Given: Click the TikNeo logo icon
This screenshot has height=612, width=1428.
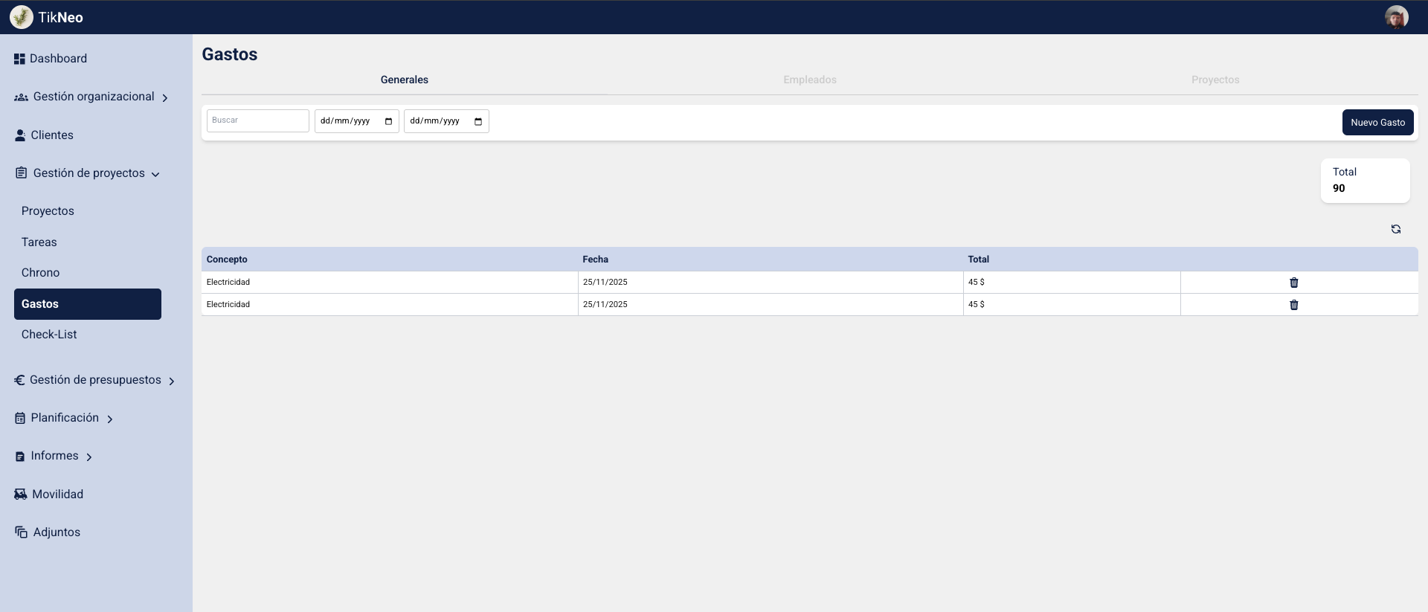Looking at the screenshot, I should click(x=22, y=17).
